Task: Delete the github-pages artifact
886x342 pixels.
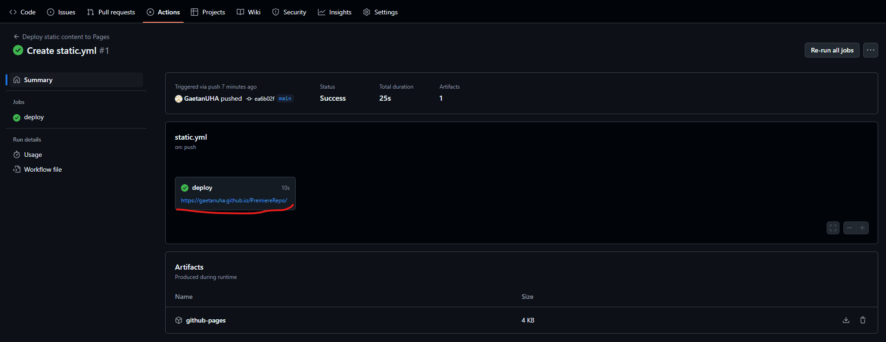Action: point(863,320)
